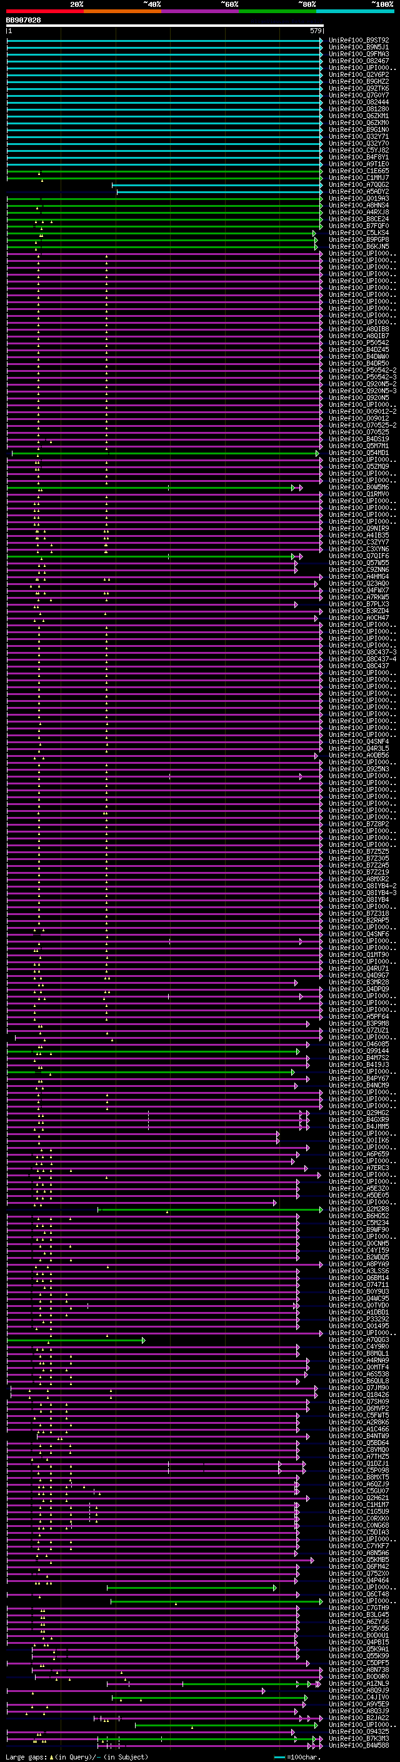The image size is (400, 1762).
Task: Click the red segment of the identity legend
Action: point(45,11)
